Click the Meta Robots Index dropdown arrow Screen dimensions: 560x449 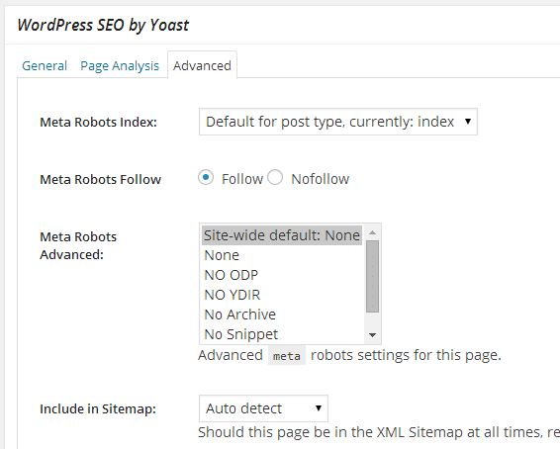point(468,122)
